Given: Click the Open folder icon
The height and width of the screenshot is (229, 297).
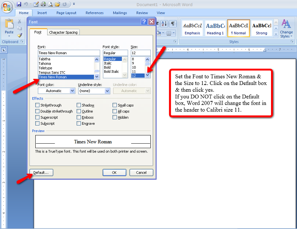Looking at the screenshot, I should point(58,4).
